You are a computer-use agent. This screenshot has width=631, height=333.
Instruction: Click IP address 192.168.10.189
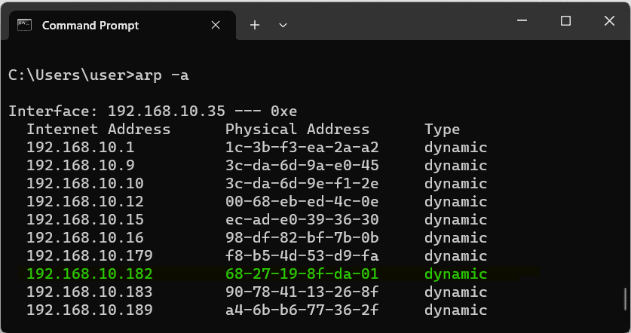(90, 310)
